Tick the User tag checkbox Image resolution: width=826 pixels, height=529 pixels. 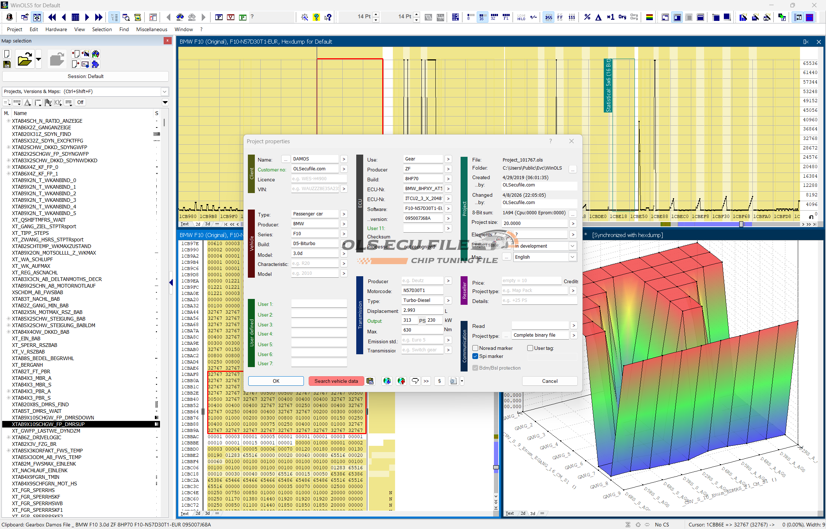[x=530, y=348]
